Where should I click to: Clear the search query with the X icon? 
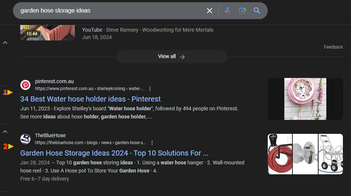tap(210, 11)
